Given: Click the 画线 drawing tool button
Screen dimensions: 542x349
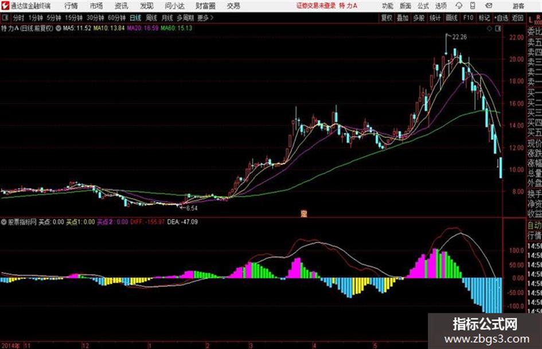Looking at the screenshot, I should pyautogui.click(x=451, y=18).
